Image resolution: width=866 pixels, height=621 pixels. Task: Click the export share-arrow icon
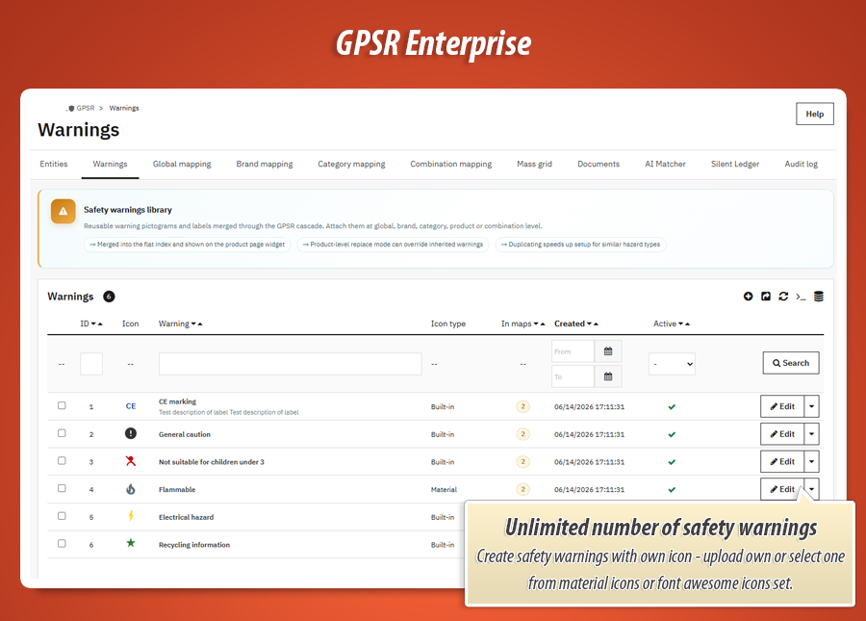click(x=766, y=297)
